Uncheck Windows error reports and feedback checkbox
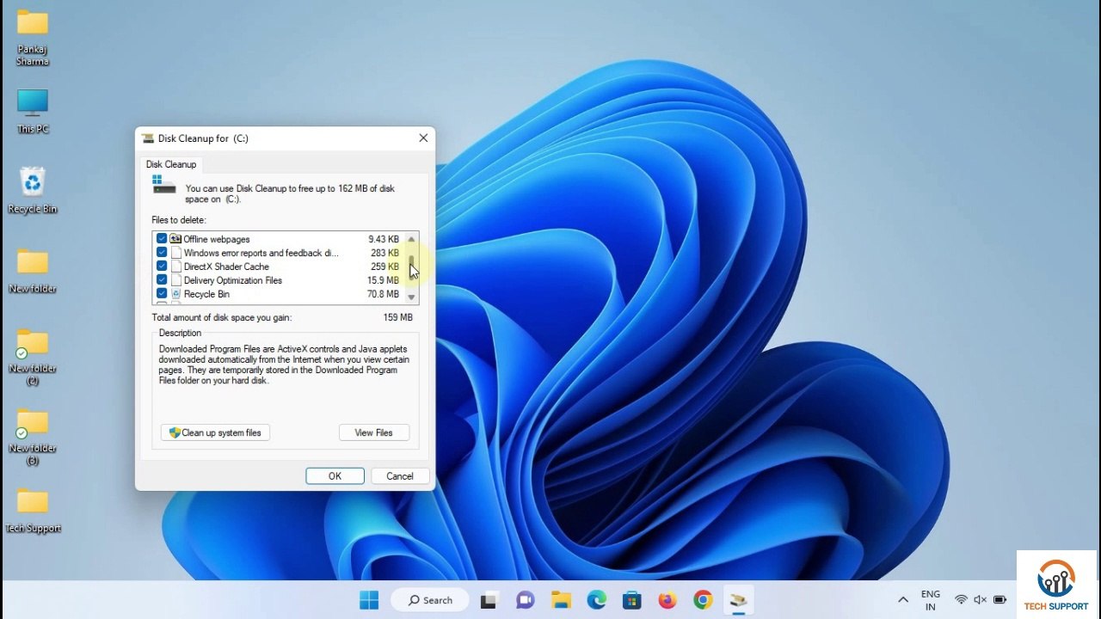 [x=162, y=253]
